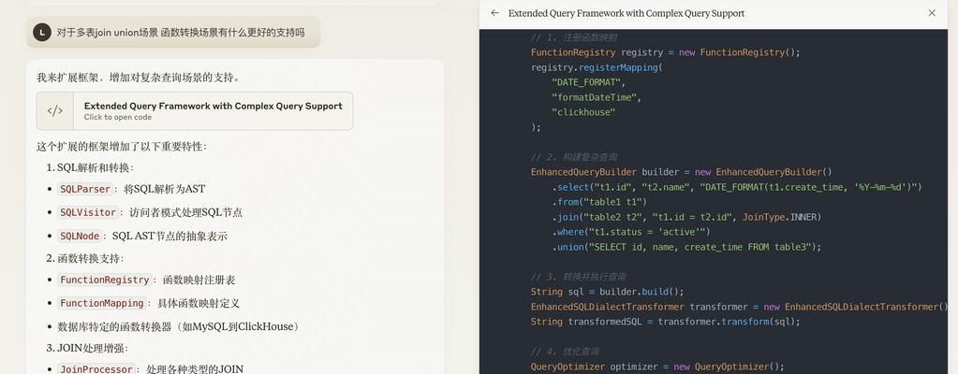The width and height of the screenshot is (958, 374).
Task: Click the SQLParser inline code label
Action: [85, 189]
